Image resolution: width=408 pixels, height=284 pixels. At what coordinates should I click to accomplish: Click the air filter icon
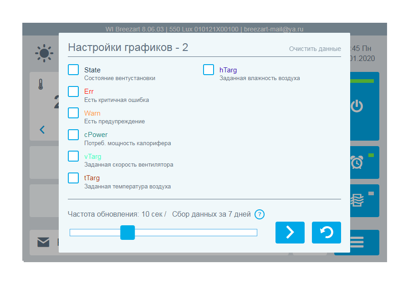357,201
